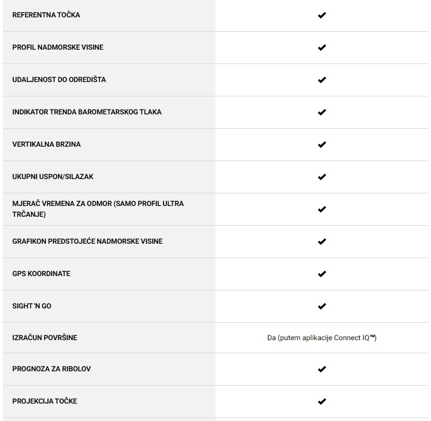This screenshot has height=421, width=431.
Task: Click the Sight 'N Go checkmark
Action: click(x=321, y=307)
